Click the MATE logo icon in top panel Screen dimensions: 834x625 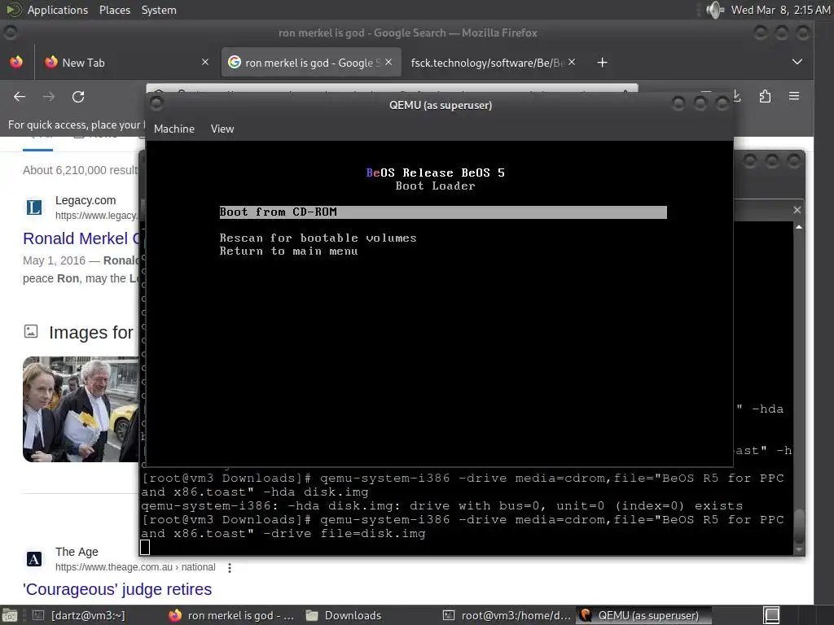point(13,9)
